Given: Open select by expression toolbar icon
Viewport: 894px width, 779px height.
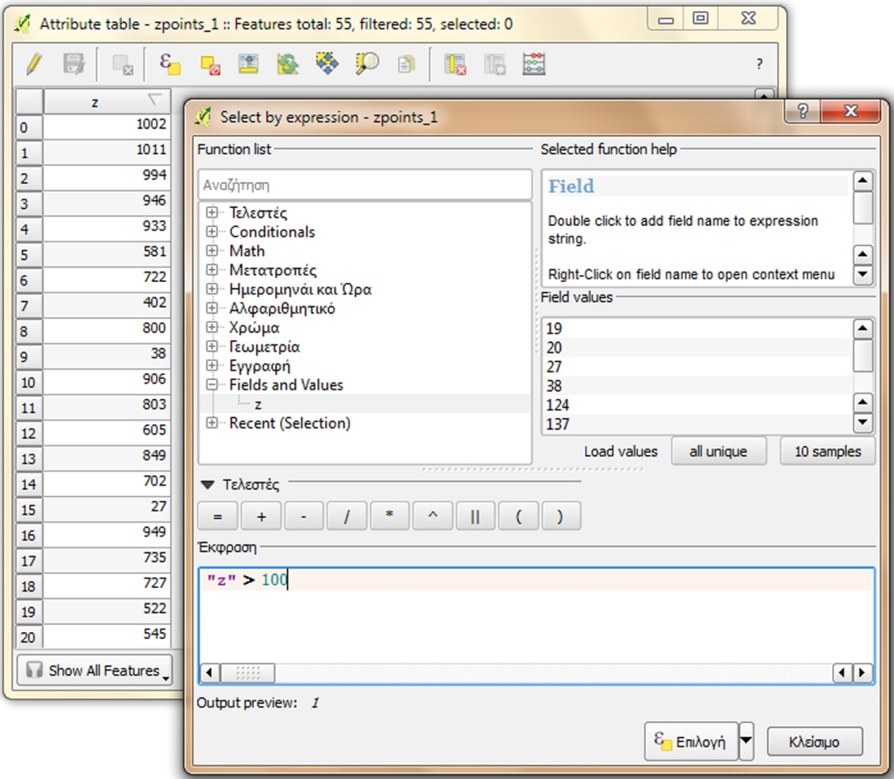Looking at the screenshot, I should (x=169, y=64).
